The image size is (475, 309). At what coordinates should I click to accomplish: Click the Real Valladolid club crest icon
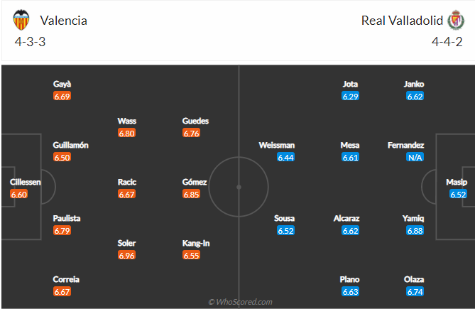tap(457, 20)
